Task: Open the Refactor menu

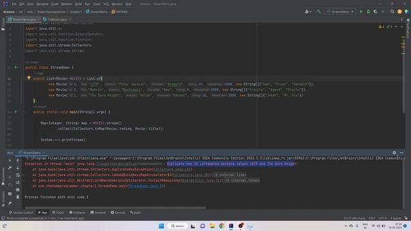Action: click(x=67, y=4)
